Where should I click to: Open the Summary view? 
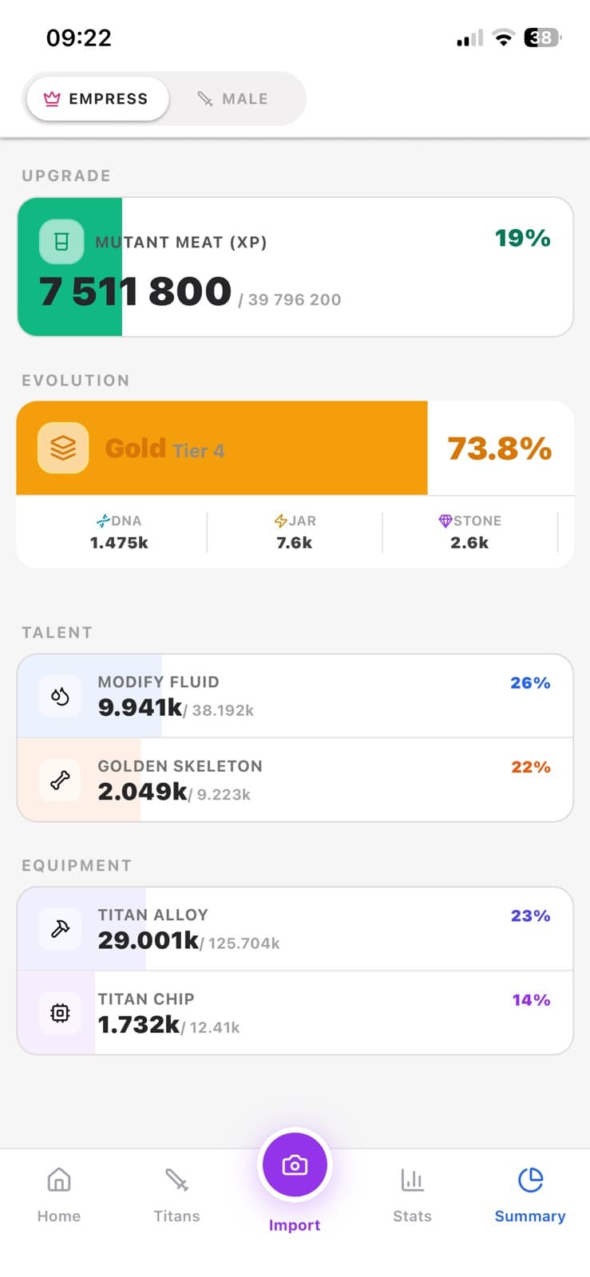[529, 1195]
